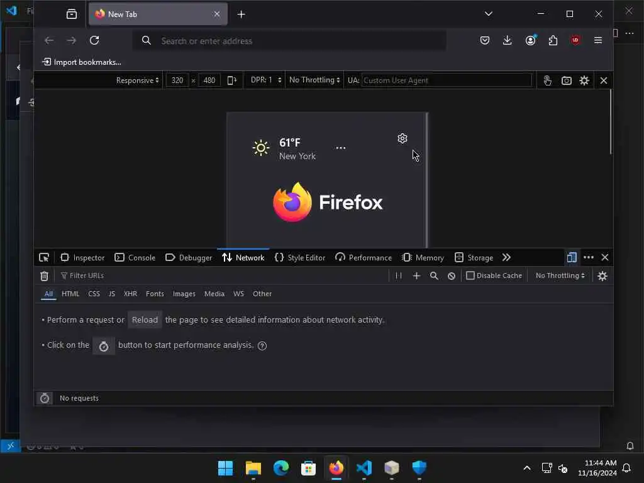
Task: Open the Downloads panel icon
Action: (508, 40)
